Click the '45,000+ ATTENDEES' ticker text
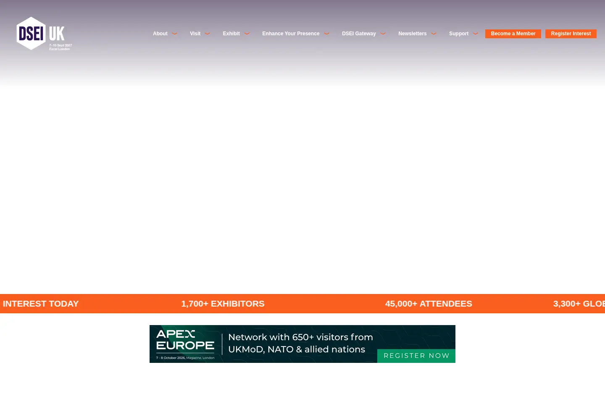The width and height of the screenshot is (605, 420). 429,304
